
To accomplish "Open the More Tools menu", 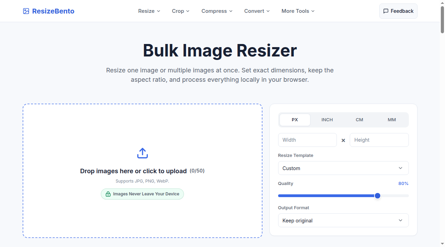I will tap(298, 11).
